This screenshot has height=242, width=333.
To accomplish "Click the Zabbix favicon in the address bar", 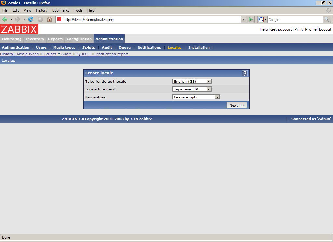I will point(59,19).
